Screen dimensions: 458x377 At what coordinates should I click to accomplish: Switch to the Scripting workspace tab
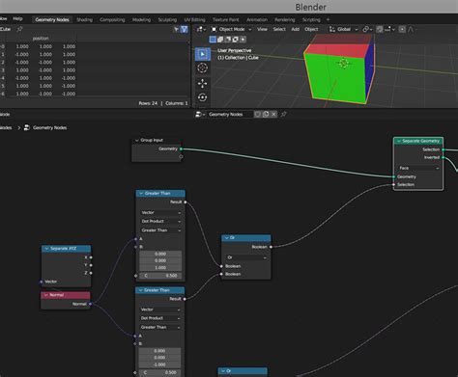click(311, 19)
